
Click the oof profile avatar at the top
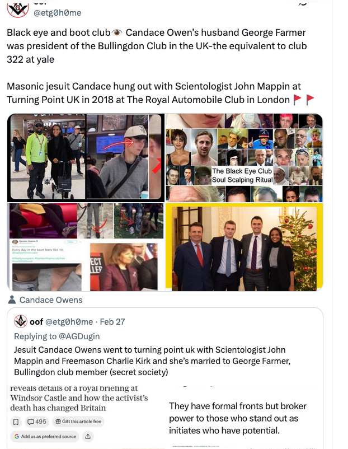point(18,8)
